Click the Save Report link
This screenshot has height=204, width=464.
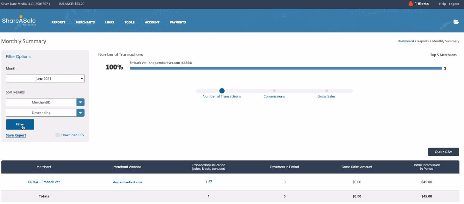pyautogui.click(x=16, y=135)
